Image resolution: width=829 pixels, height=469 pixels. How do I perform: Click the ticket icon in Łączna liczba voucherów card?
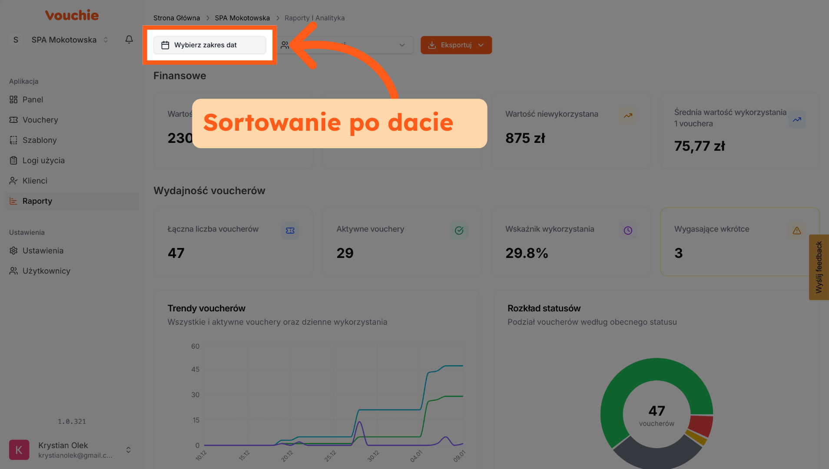pyautogui.click(x=290, y=231)
